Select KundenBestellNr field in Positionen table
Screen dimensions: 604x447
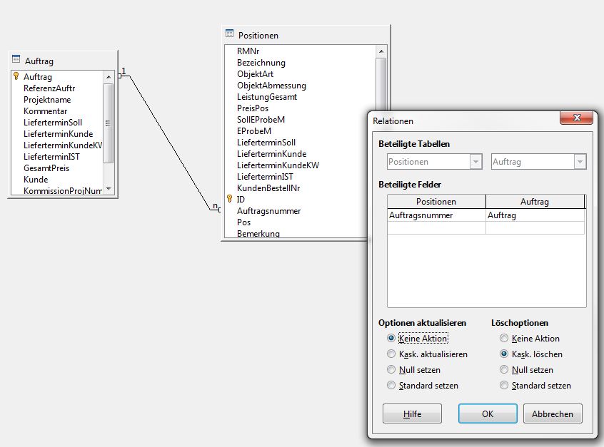268,188
